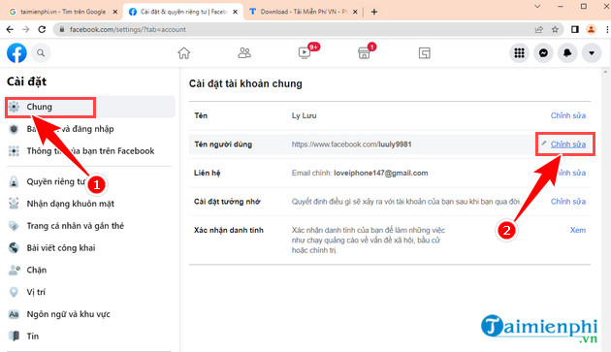Open Nhận dạng khuôn mặt settings
This screenshot has width=611, height=352.
click(x=90, y=204)
